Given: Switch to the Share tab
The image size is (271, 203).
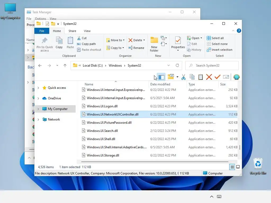Looking at the screenshot, I should [x=72, y=31].
